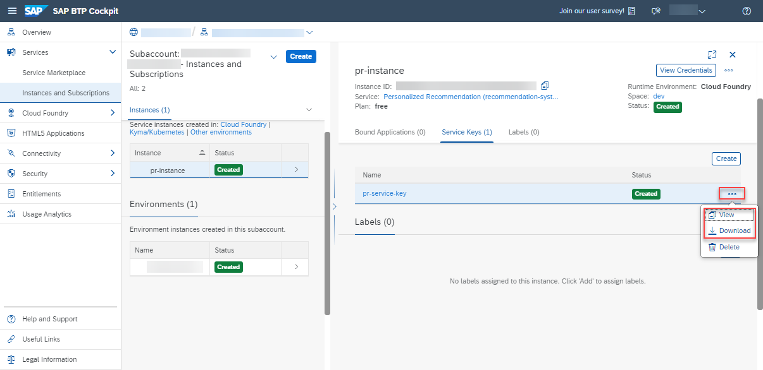Open the help question mark icon
The width and height of the screenshot is (763, 370).
(x=747, y=11)
